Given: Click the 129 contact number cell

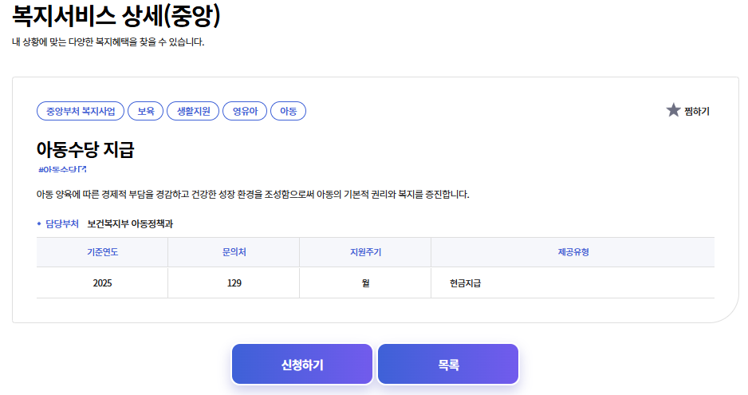Looking at the screenshot, I should 234,282.
